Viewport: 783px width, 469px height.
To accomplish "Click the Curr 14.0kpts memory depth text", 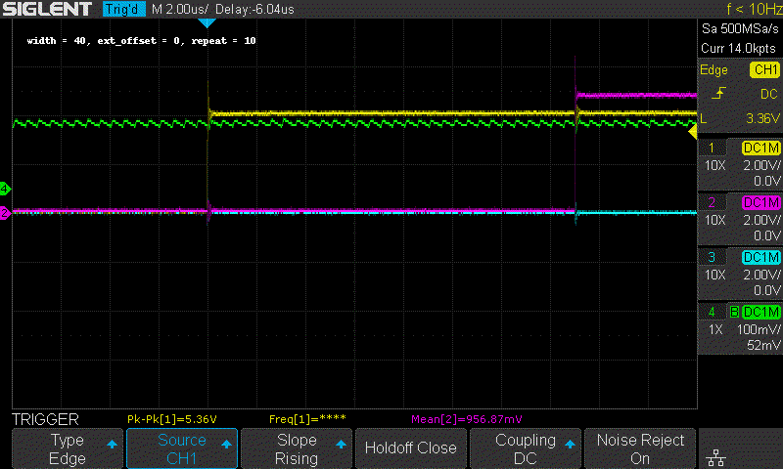I will pyautogui.click(x=739, y=48).
